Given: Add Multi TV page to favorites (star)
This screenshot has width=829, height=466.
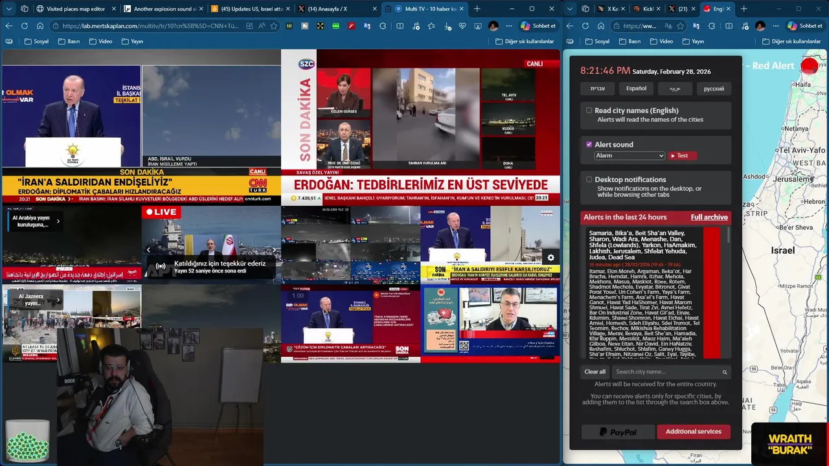Looking at the screenshot, I should [x=274, y=26].
